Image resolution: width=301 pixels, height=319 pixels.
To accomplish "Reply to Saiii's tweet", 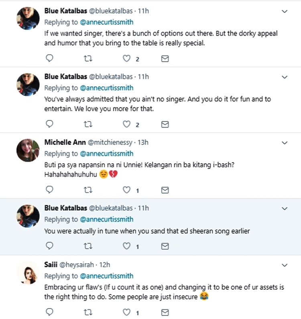I will coord(50,312).
